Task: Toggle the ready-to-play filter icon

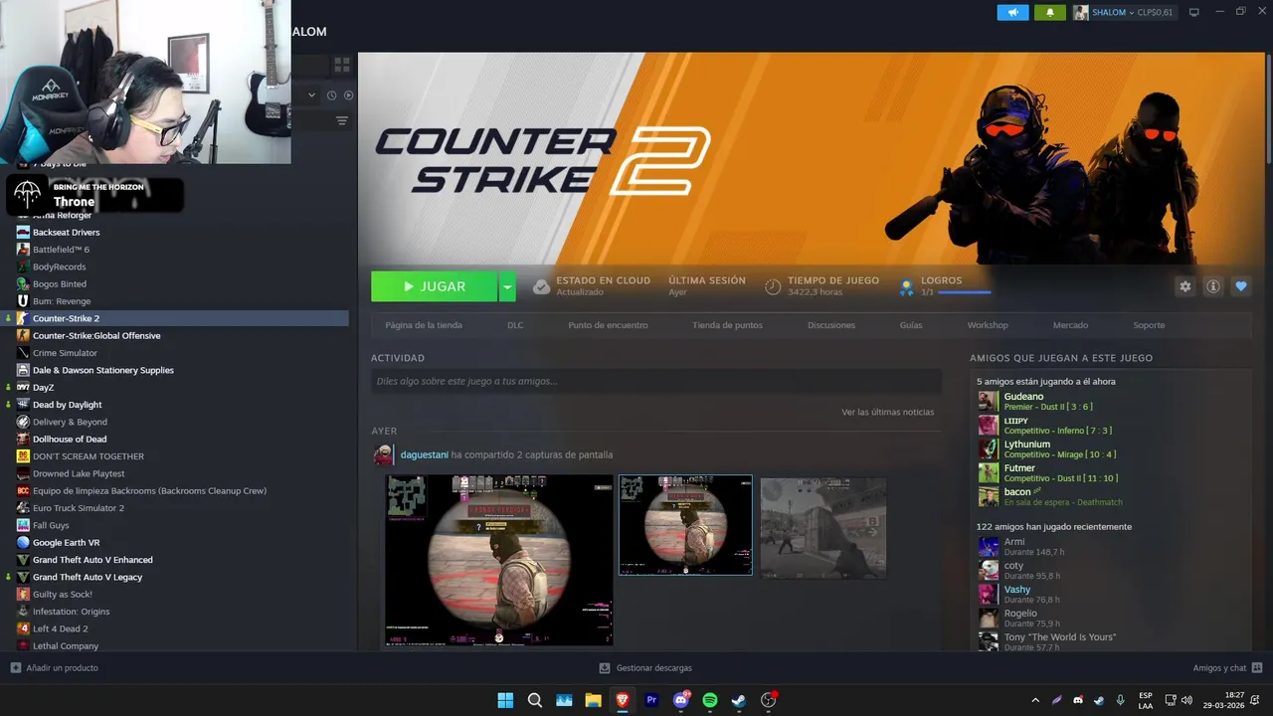Action: [349, 95]
